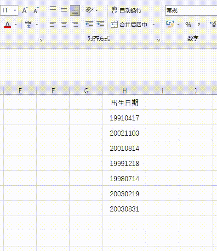Decrease font size with the small A icon

coord(36,11)
